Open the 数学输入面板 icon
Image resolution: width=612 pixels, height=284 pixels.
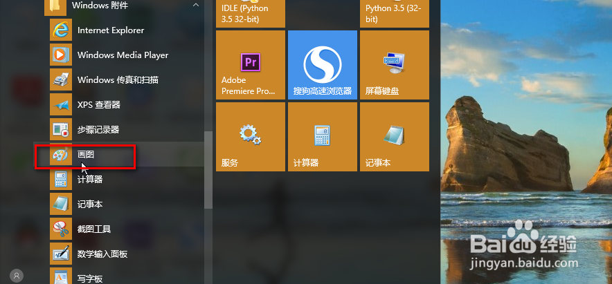61,254
